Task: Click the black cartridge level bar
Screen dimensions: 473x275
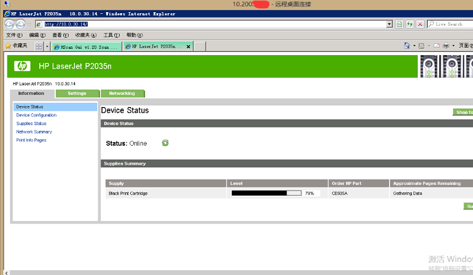Action: [266, 193]
